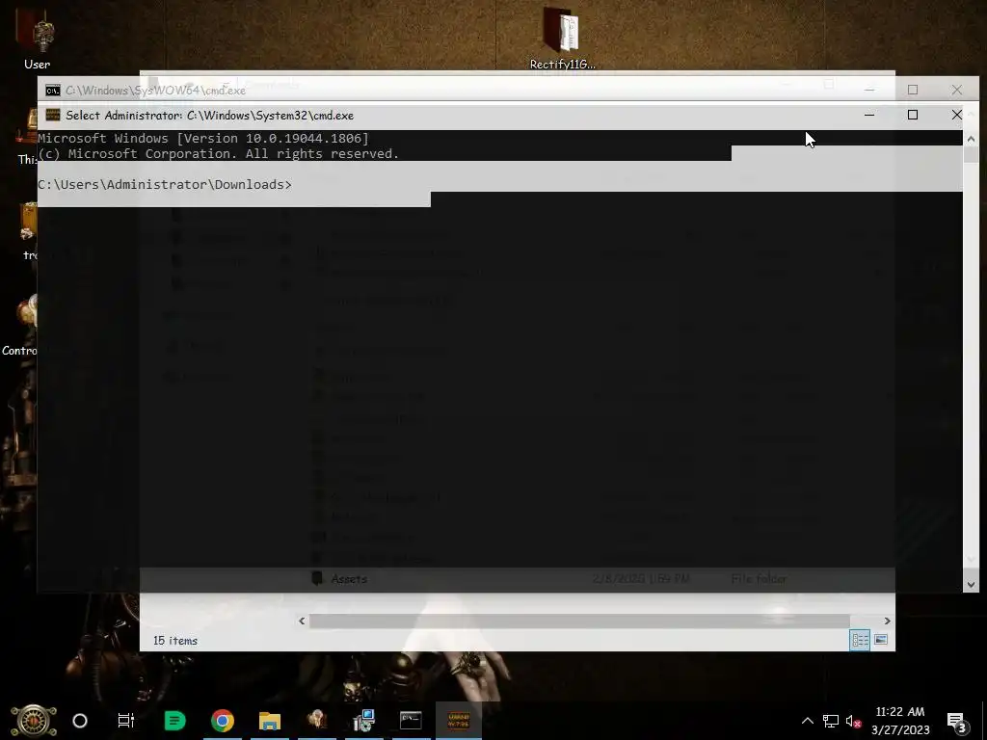Screen dimensions: 987x740
Task: Open network status in system tray
Action: tap(830, 721)
